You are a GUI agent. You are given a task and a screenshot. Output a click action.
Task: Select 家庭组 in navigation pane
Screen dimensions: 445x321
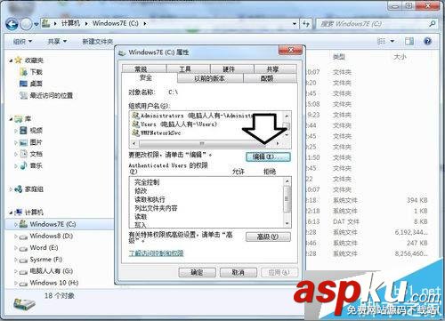pos(34,189)
